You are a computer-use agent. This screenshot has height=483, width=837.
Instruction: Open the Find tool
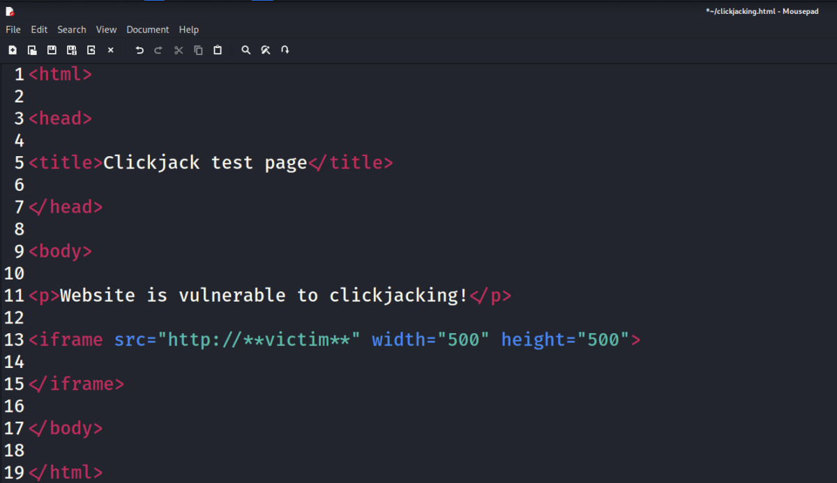[x=246, y=49]
